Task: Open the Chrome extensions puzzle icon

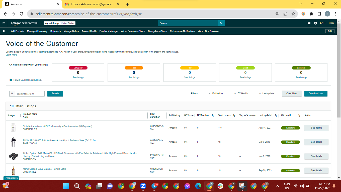Action: click(x=311, y=14)
